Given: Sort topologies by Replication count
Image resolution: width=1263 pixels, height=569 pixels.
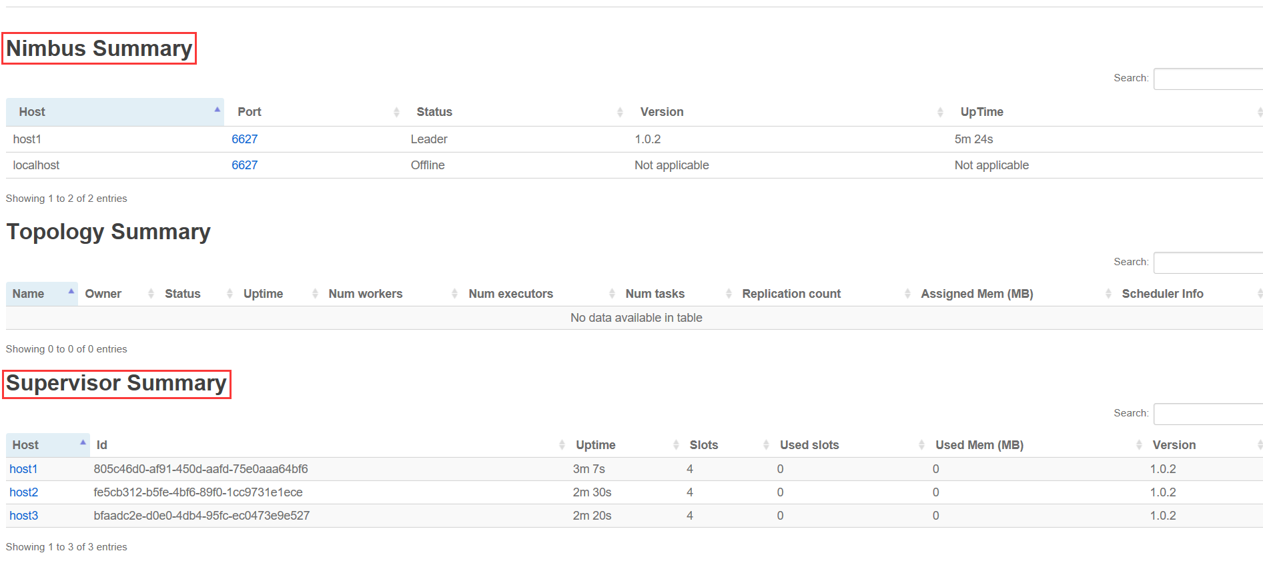Looking at the screenshot, I should coord(791,294).
